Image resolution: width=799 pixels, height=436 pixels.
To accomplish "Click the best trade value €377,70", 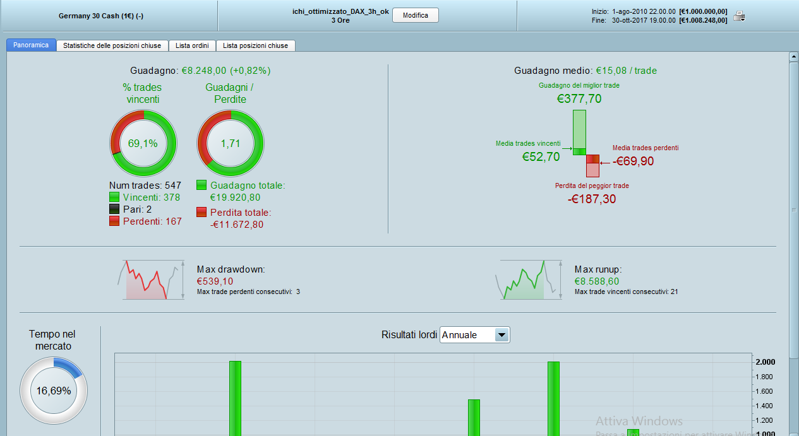I will coord(579,98).
